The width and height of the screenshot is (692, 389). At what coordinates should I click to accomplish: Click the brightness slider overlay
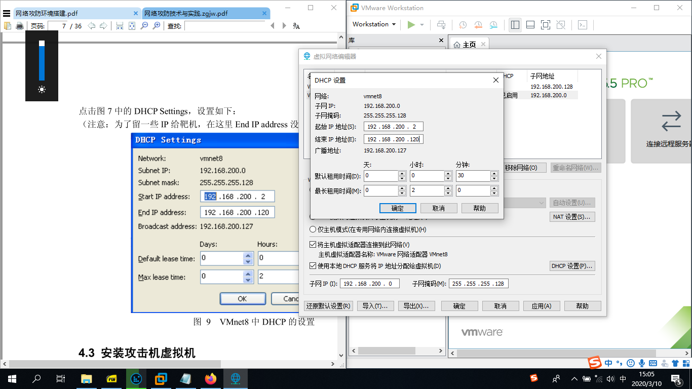tap(42, 60)
